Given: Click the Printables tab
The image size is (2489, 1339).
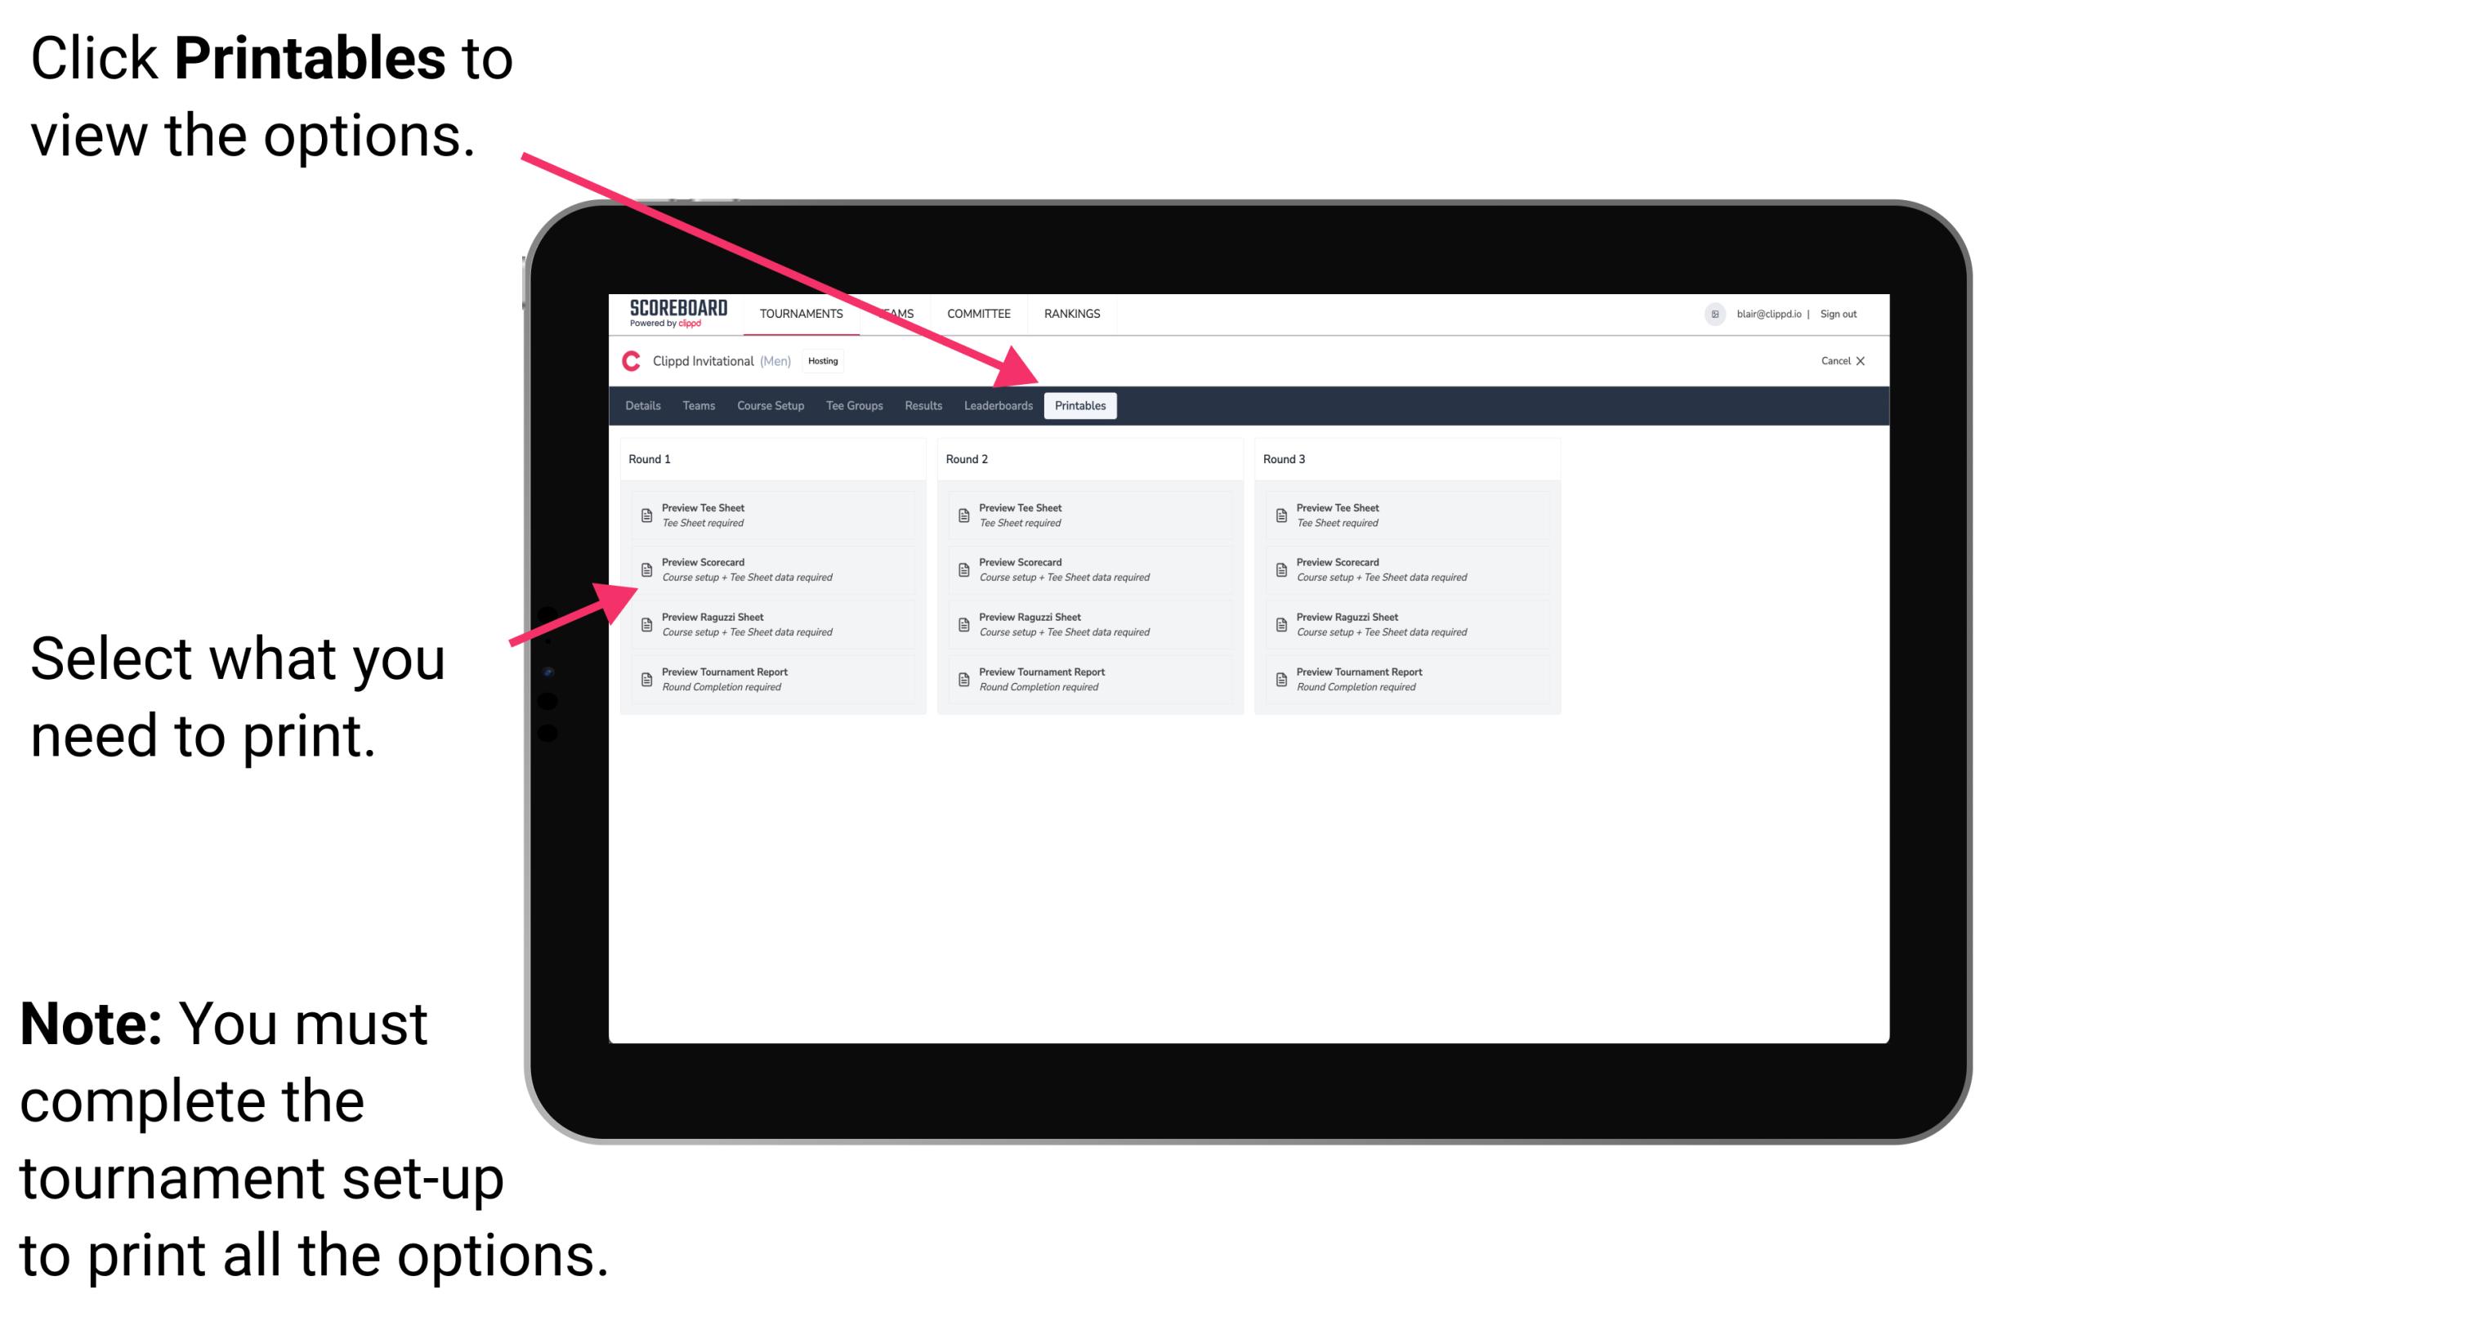Looking at the screenshot, I should click(x=1079, y=406).
